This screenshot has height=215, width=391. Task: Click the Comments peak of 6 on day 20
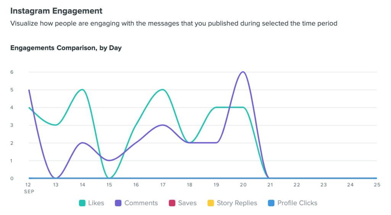[243, 72]
